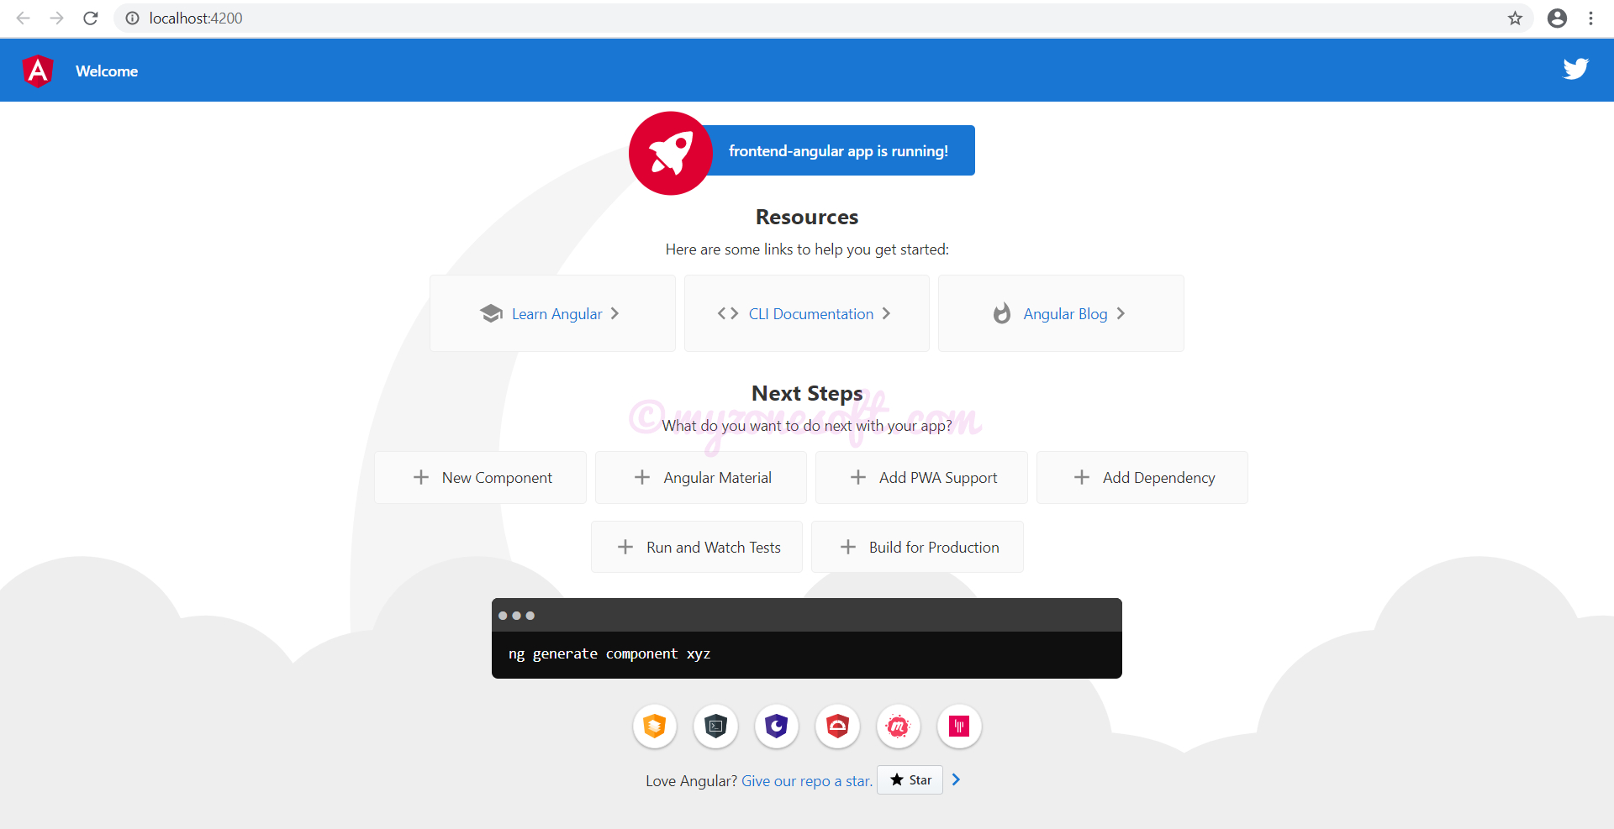The height and width of the screenshot is (829, 1614).
Task: Click 'Here are some links to help you get started:'
Action: click(807, 249)
